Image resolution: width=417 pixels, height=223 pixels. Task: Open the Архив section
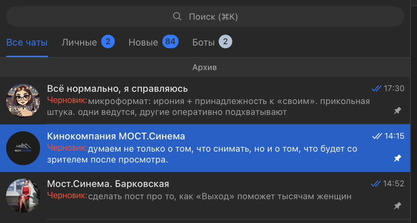tap(205, 67)
